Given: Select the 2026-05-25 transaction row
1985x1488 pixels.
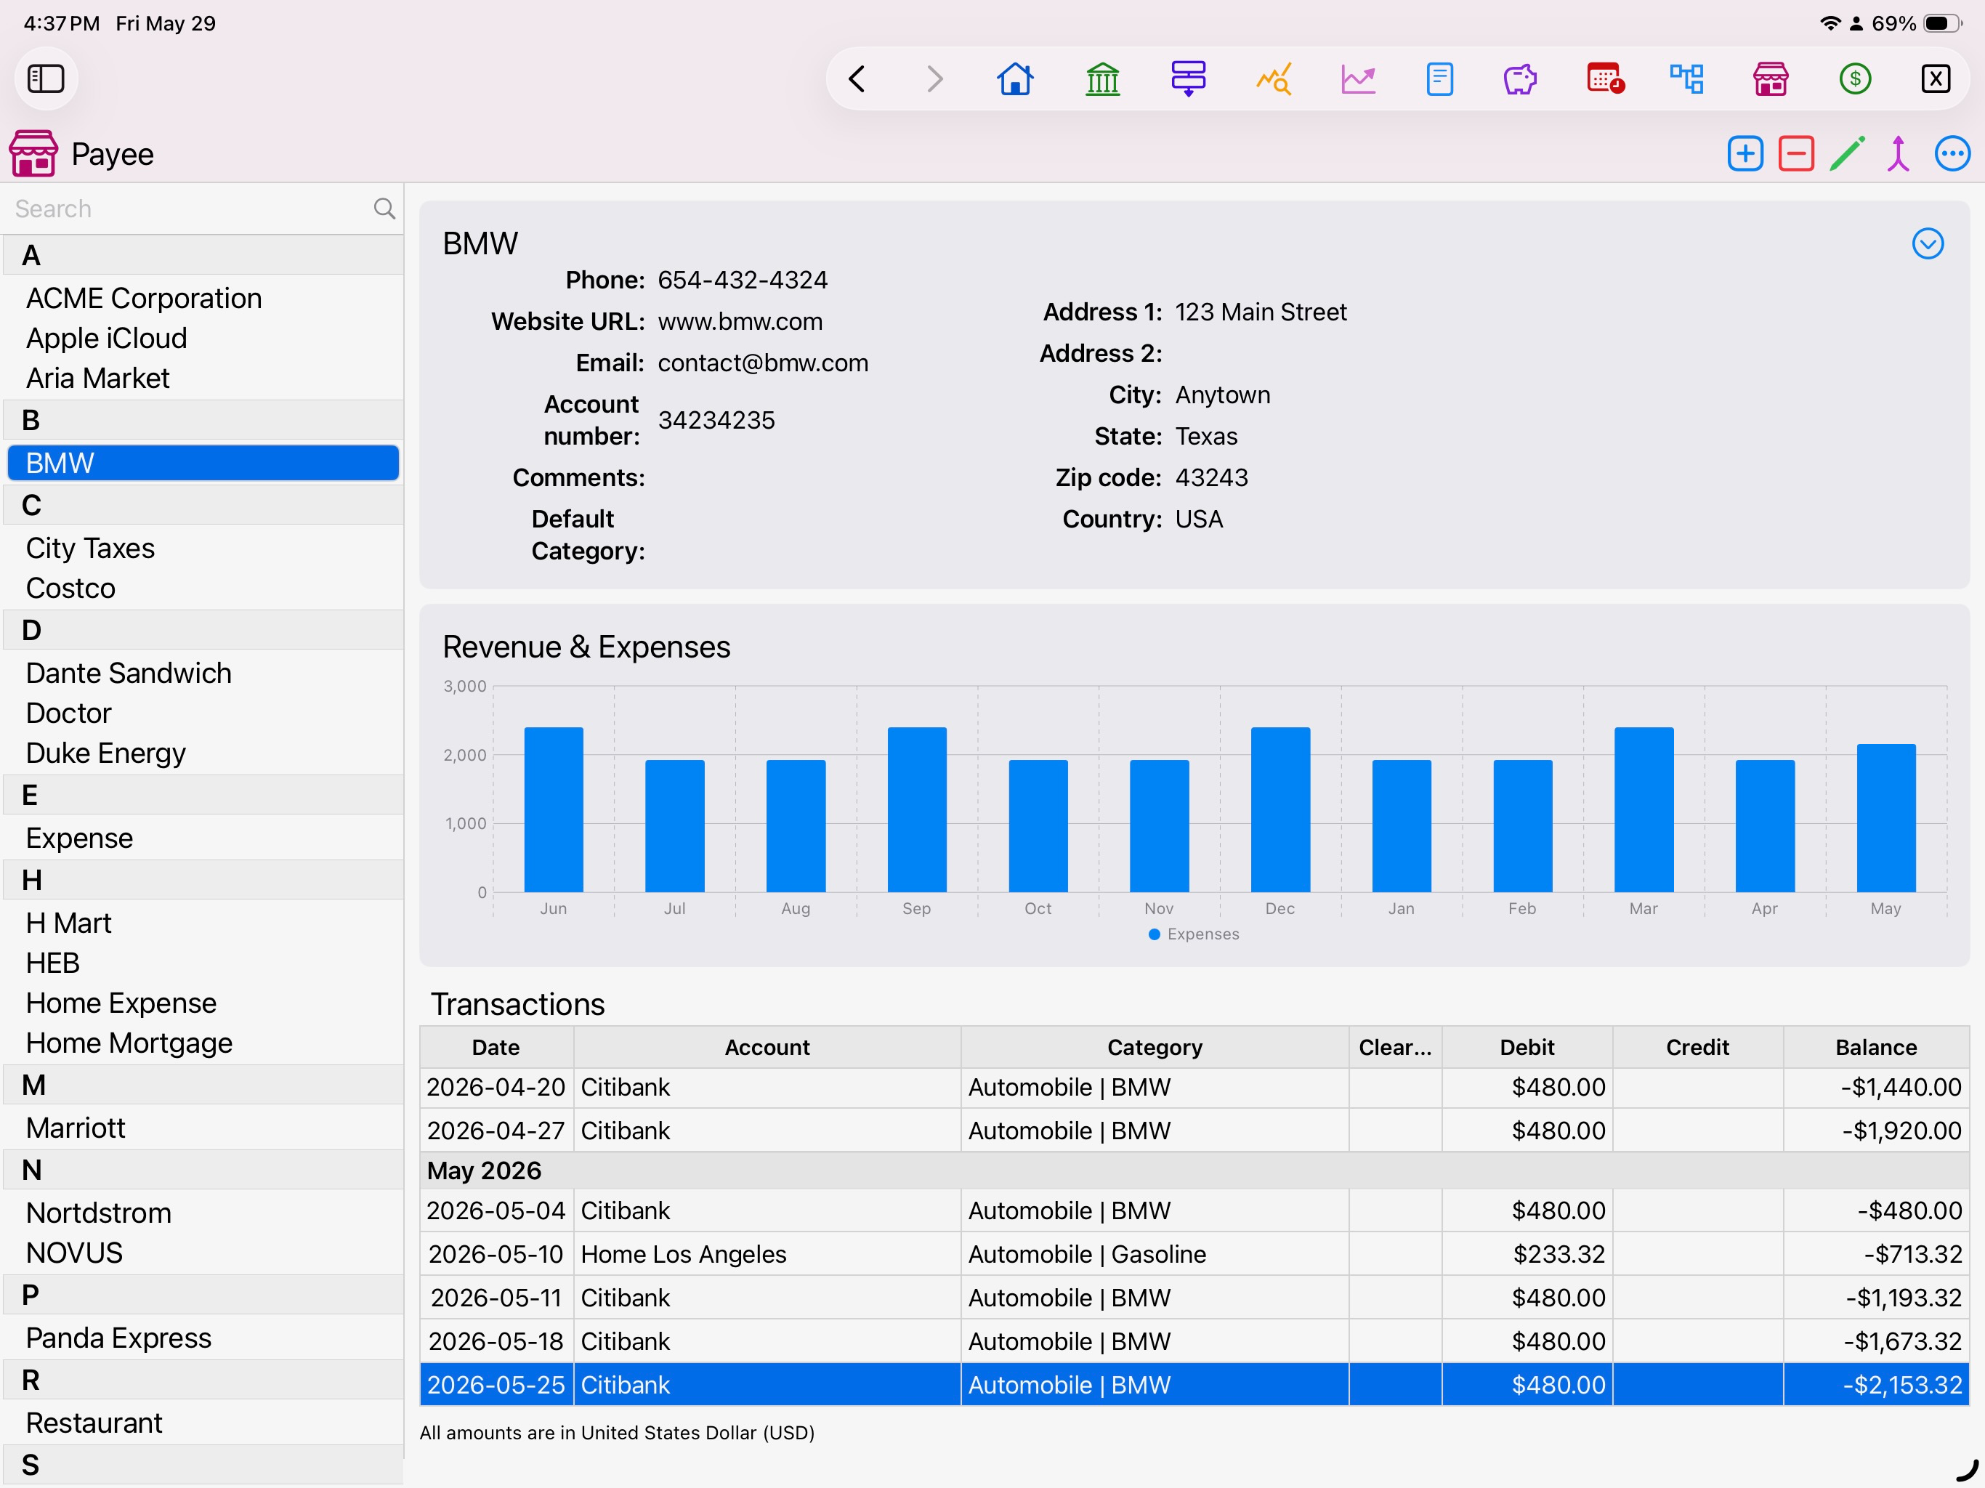Looking at the screenshot, I should coord(1194,1385).
